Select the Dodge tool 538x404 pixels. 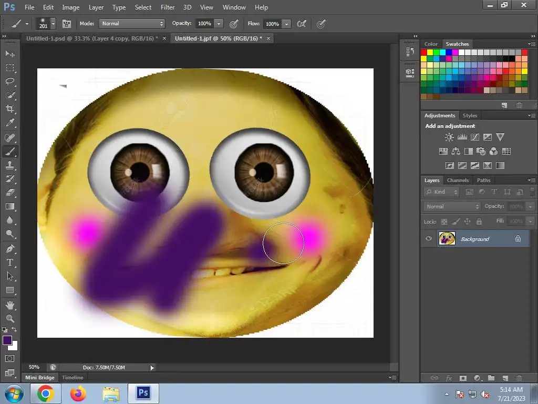point(10,234)
